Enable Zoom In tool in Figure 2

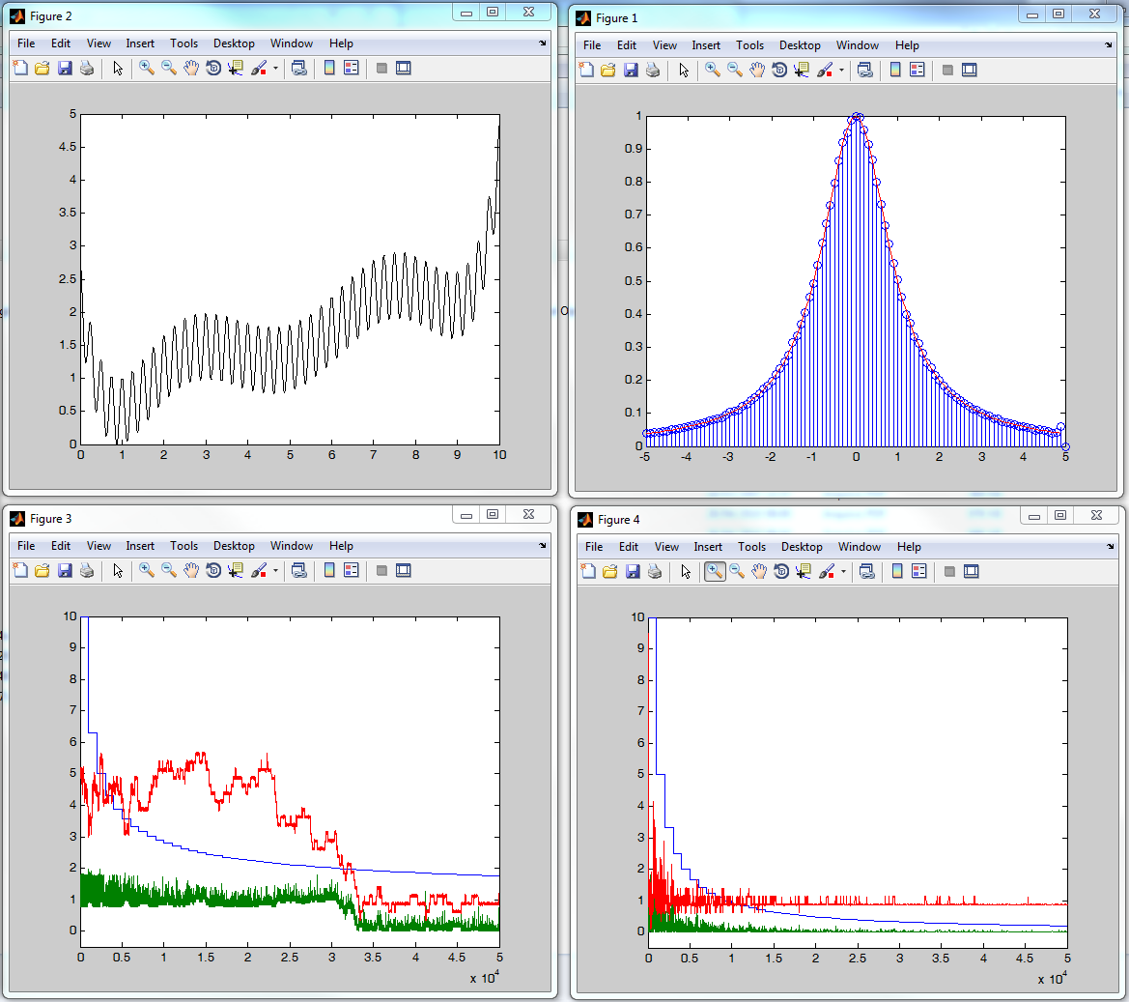click(x=146, y=68)
